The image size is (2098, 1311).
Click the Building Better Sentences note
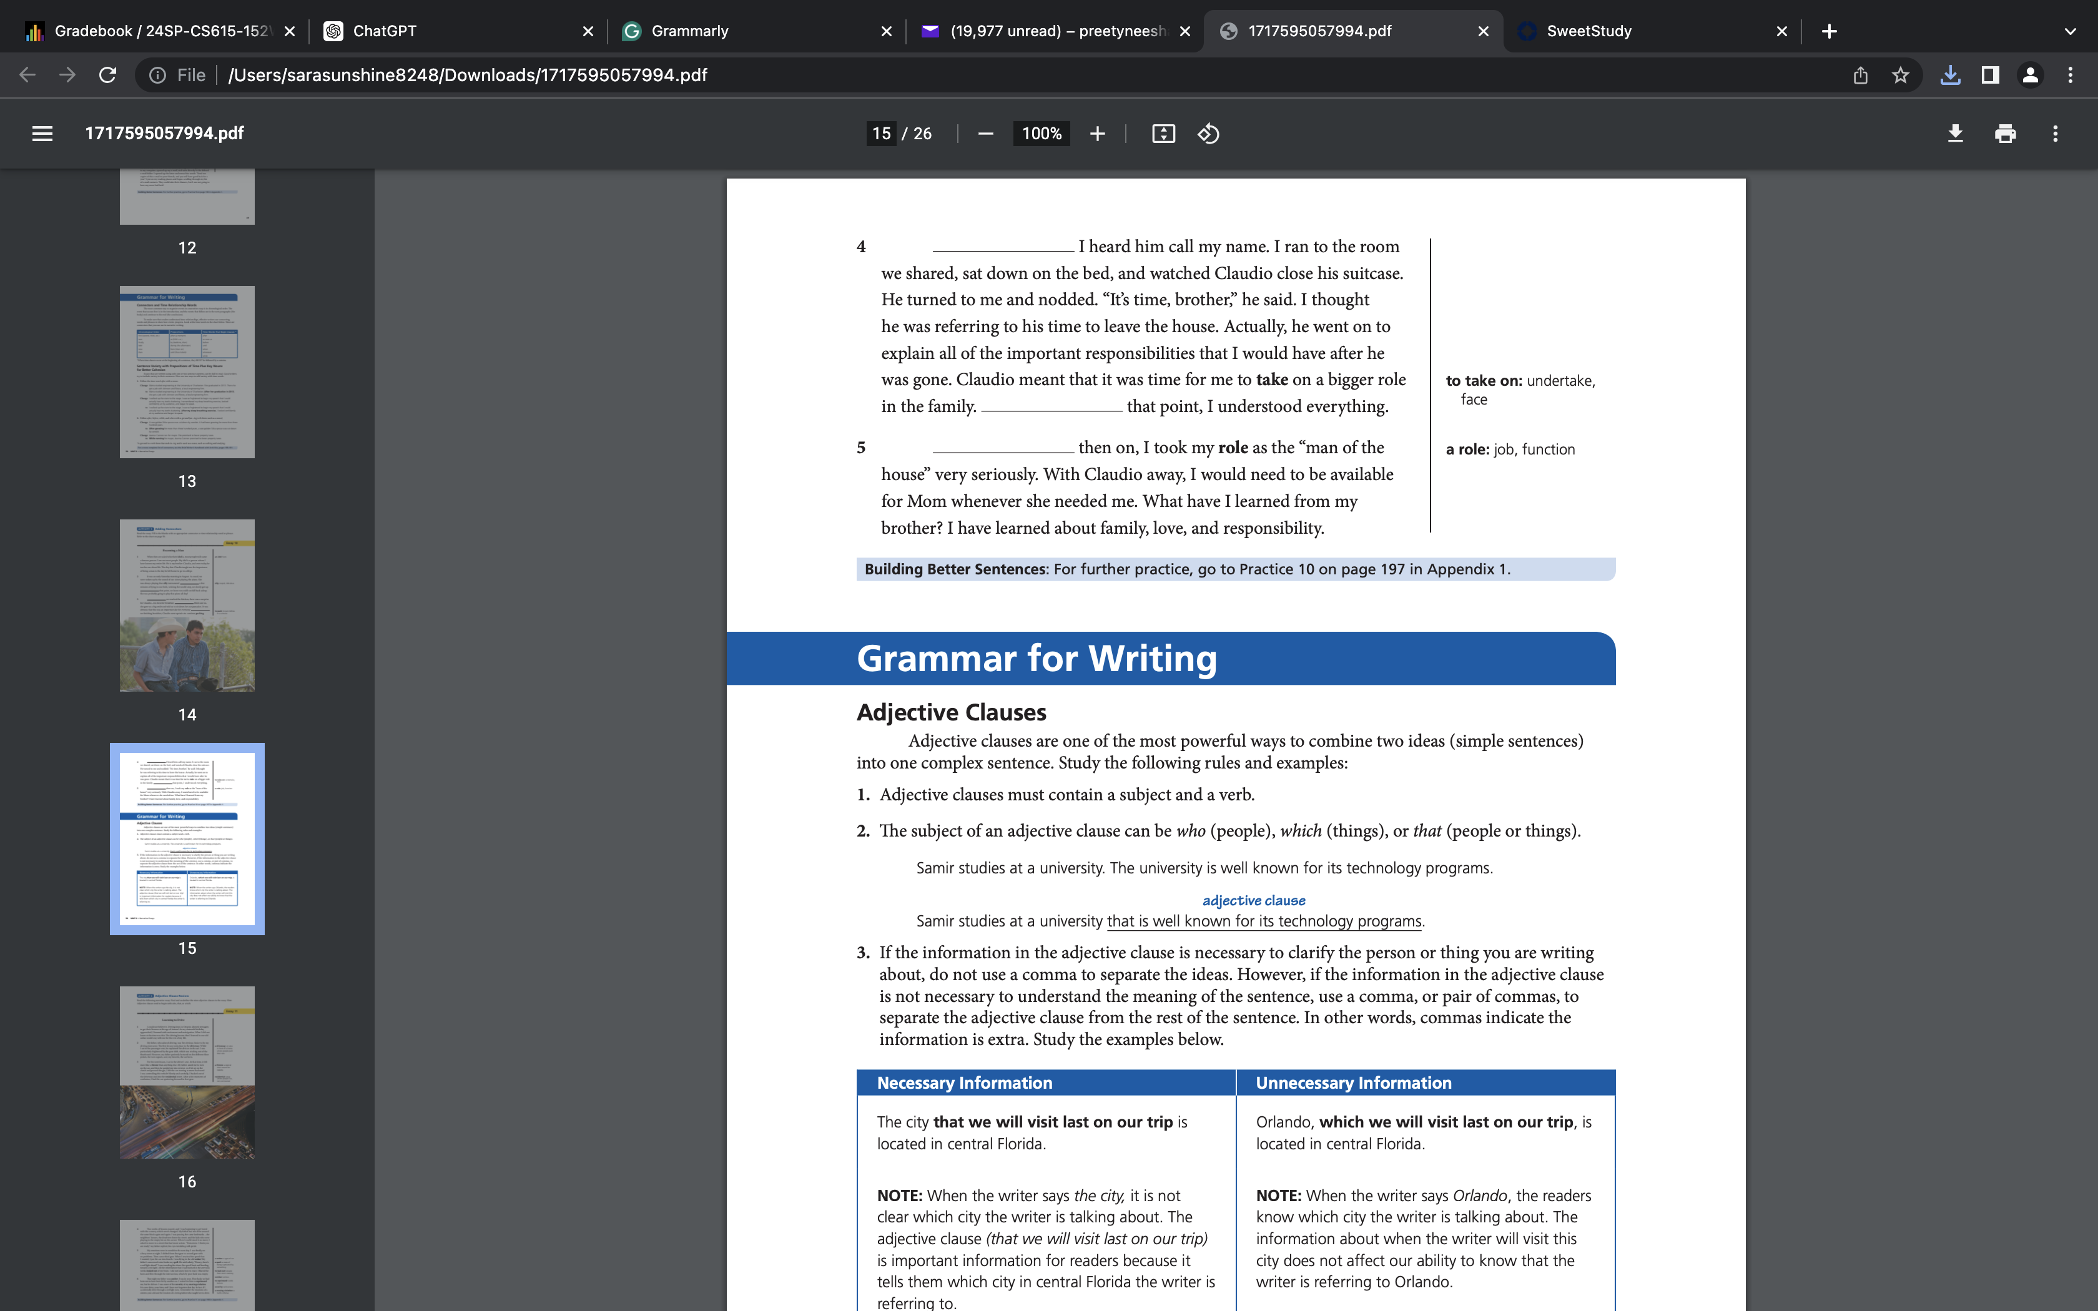tap(1236, 569)
